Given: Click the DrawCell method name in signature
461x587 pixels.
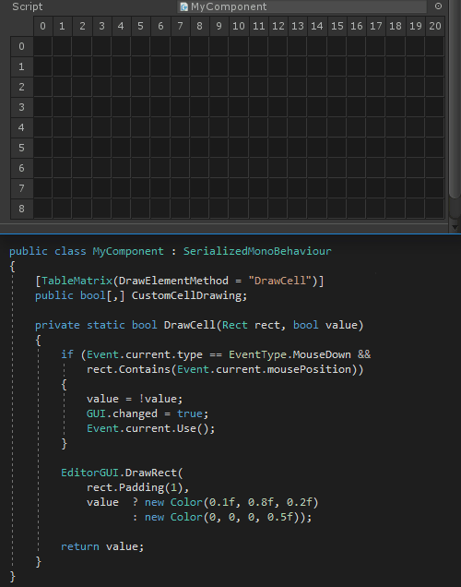Looking at the screenshot, I should click(x=190, y=325).
